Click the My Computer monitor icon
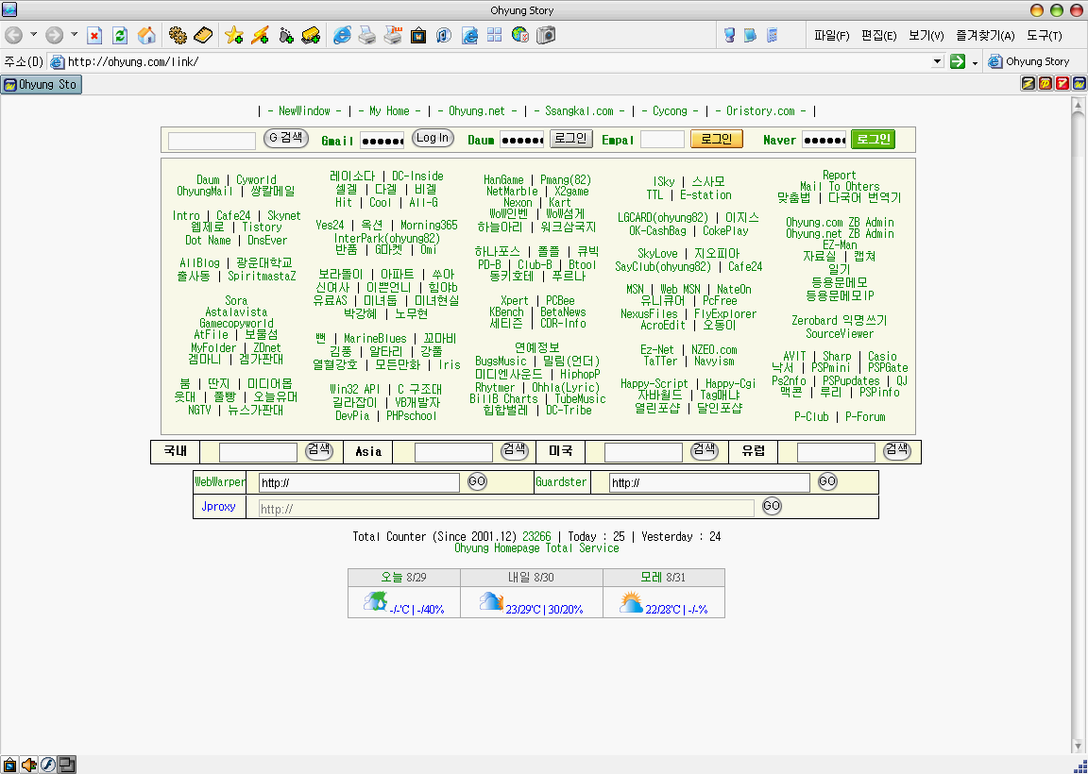 coord(729,35)
